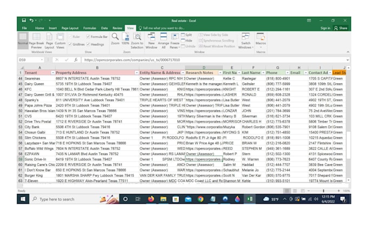Open Tenant column filter dropdown
This screenshot has height=248, width=368.
tap(53, 73)
